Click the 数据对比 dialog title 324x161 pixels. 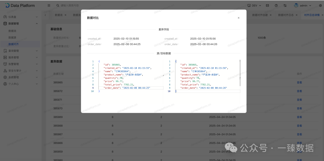click(93, 18)
